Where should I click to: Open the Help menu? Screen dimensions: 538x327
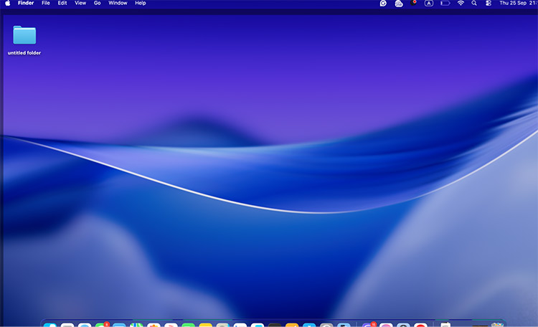[x=141, y=4]
